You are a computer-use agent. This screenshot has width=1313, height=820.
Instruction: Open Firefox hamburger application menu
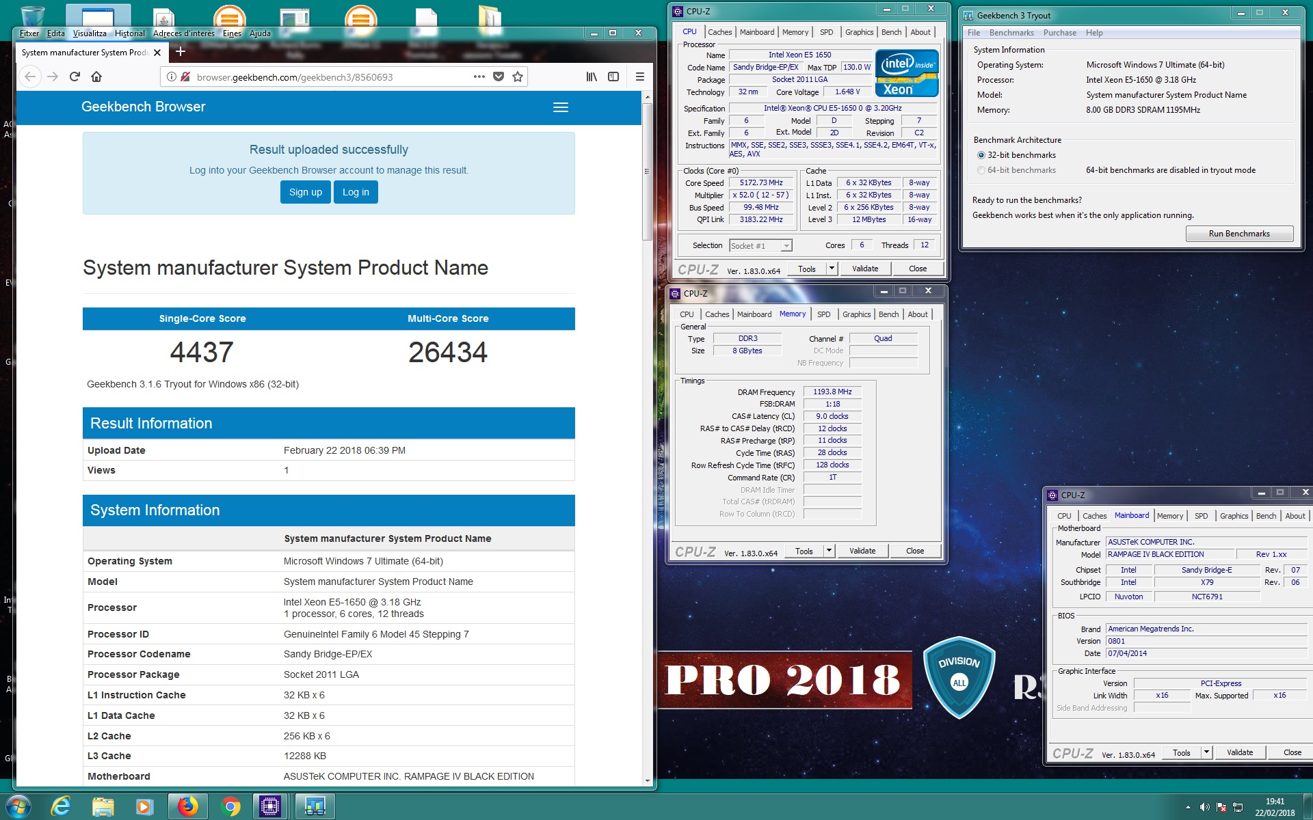coord(640,77)
